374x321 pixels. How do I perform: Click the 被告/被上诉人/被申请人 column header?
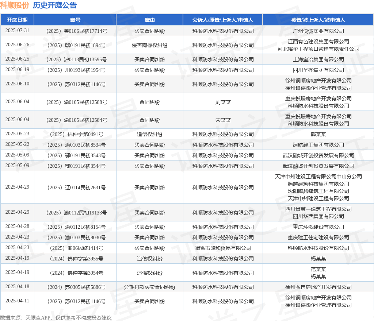(x=318, y=20)
